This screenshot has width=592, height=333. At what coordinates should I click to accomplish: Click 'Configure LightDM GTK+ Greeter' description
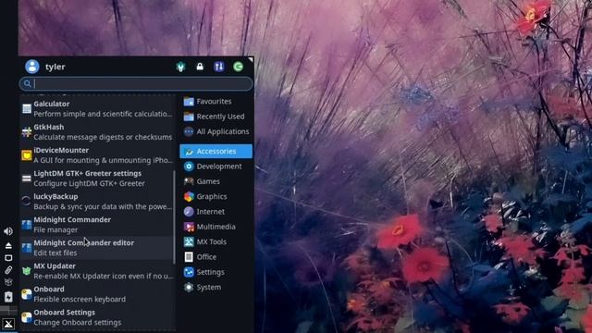point(89,183)
